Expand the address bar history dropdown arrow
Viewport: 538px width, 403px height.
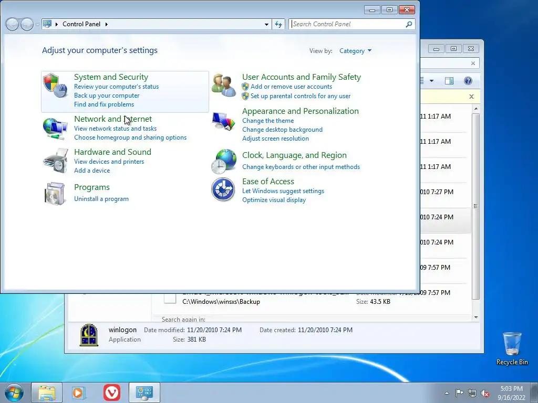pos(266,24)
